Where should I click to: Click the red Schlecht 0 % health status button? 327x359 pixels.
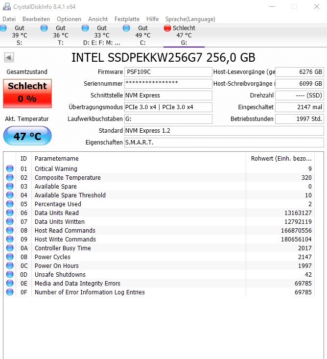[x=27, y=94]
